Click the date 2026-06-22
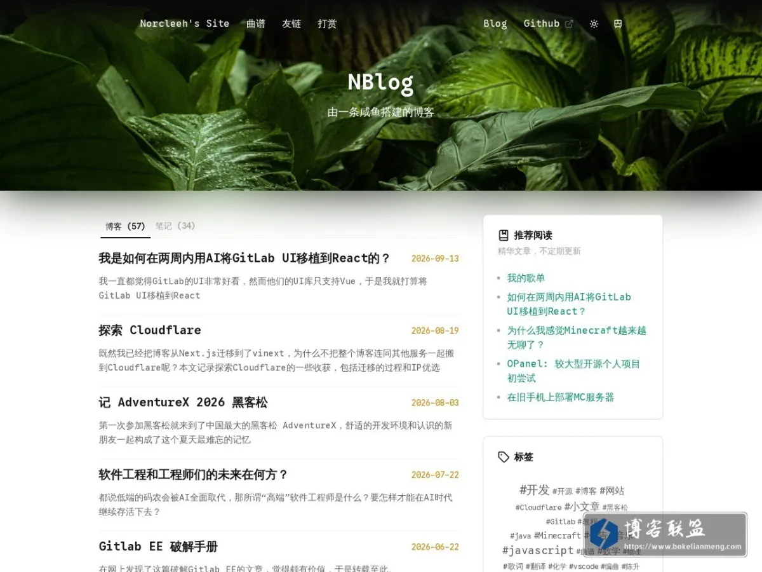Screen dimensions: 762x572 coord(435,547)
